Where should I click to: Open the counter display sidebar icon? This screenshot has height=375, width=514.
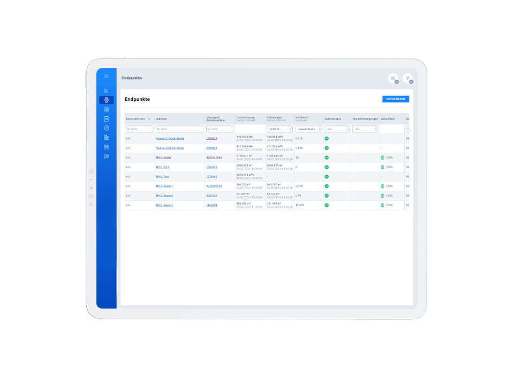pos(107,119)
